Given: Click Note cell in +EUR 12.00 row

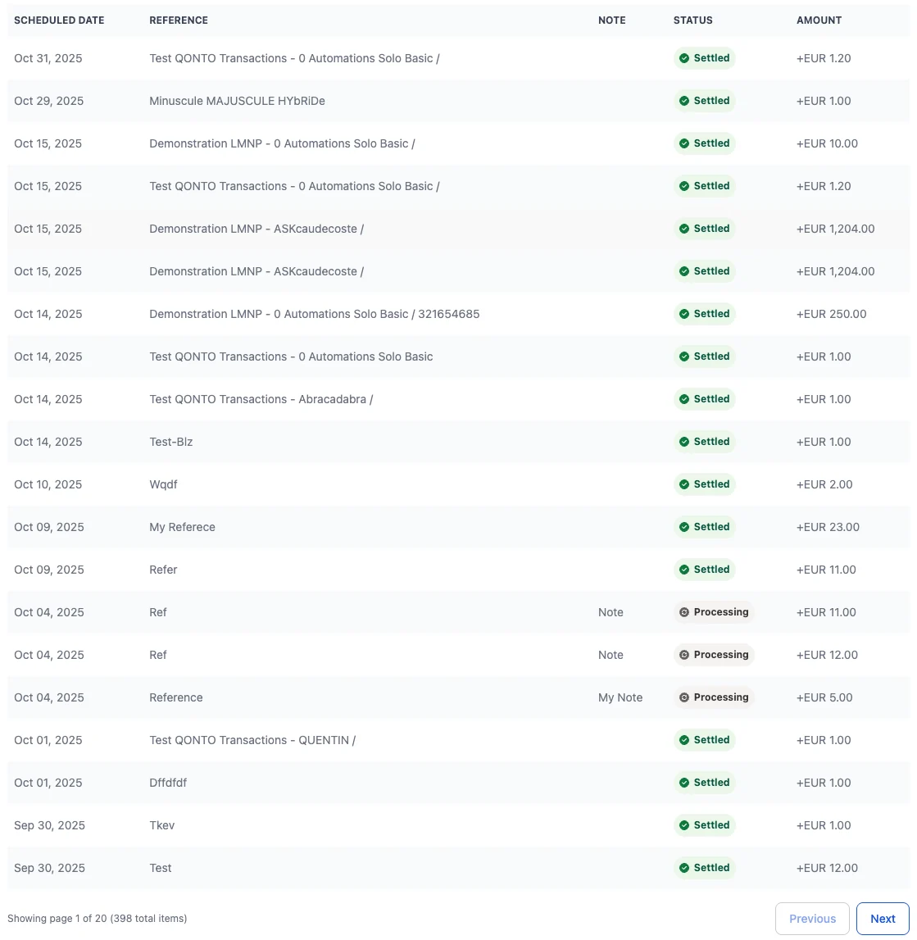Looking at the screenshot, I should pos(611,655).
